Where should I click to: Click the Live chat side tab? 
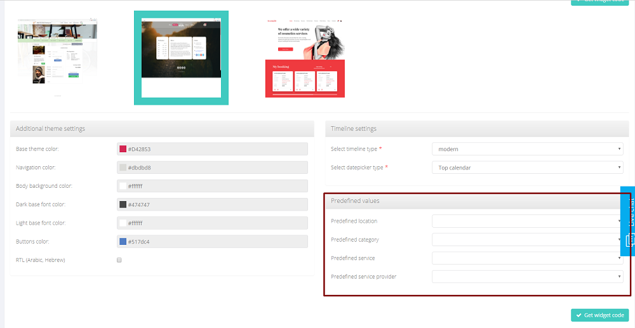pyautogui.click(x=627, y=220)
